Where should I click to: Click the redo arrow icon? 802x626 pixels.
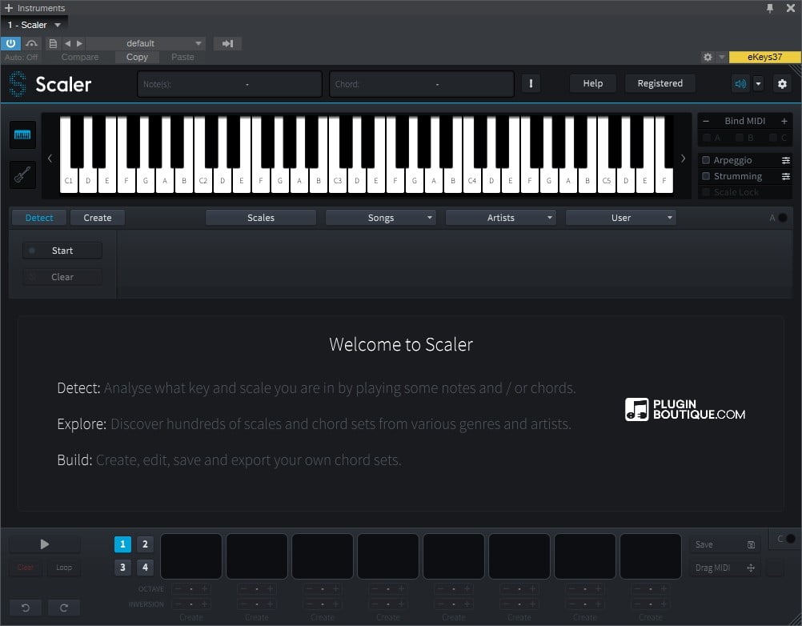click(x=64, y=608)
